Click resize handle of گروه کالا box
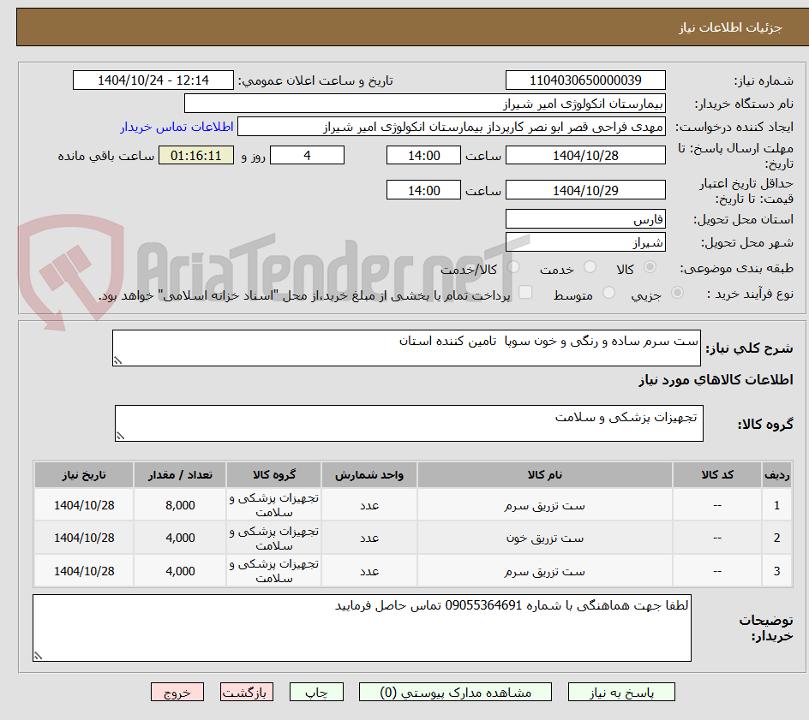 tap(120, 436)
